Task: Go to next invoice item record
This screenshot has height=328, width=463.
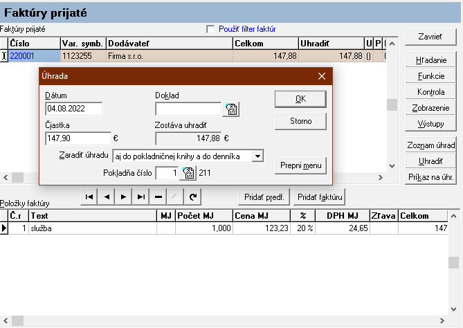Action: [124, 197]
